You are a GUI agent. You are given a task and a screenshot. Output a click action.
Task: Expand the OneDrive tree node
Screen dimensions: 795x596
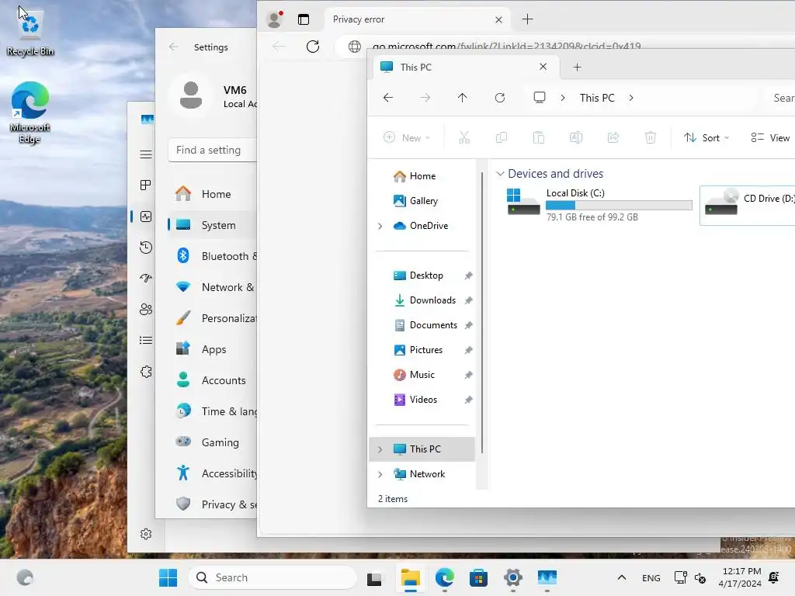(380, 226)
